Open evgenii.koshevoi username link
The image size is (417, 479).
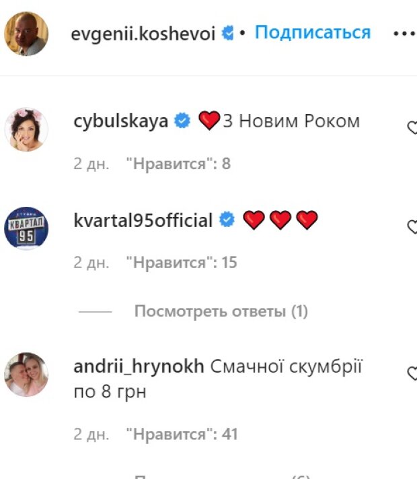[143, 33]
